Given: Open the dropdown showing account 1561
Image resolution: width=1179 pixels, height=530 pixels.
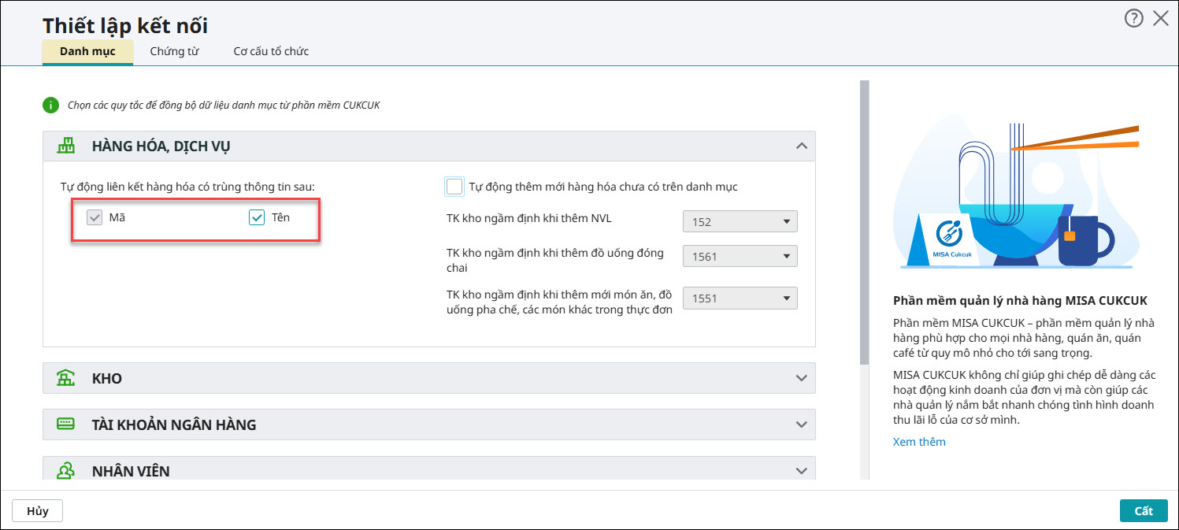Looking at the screenshot, I should (x=740, y=257).
